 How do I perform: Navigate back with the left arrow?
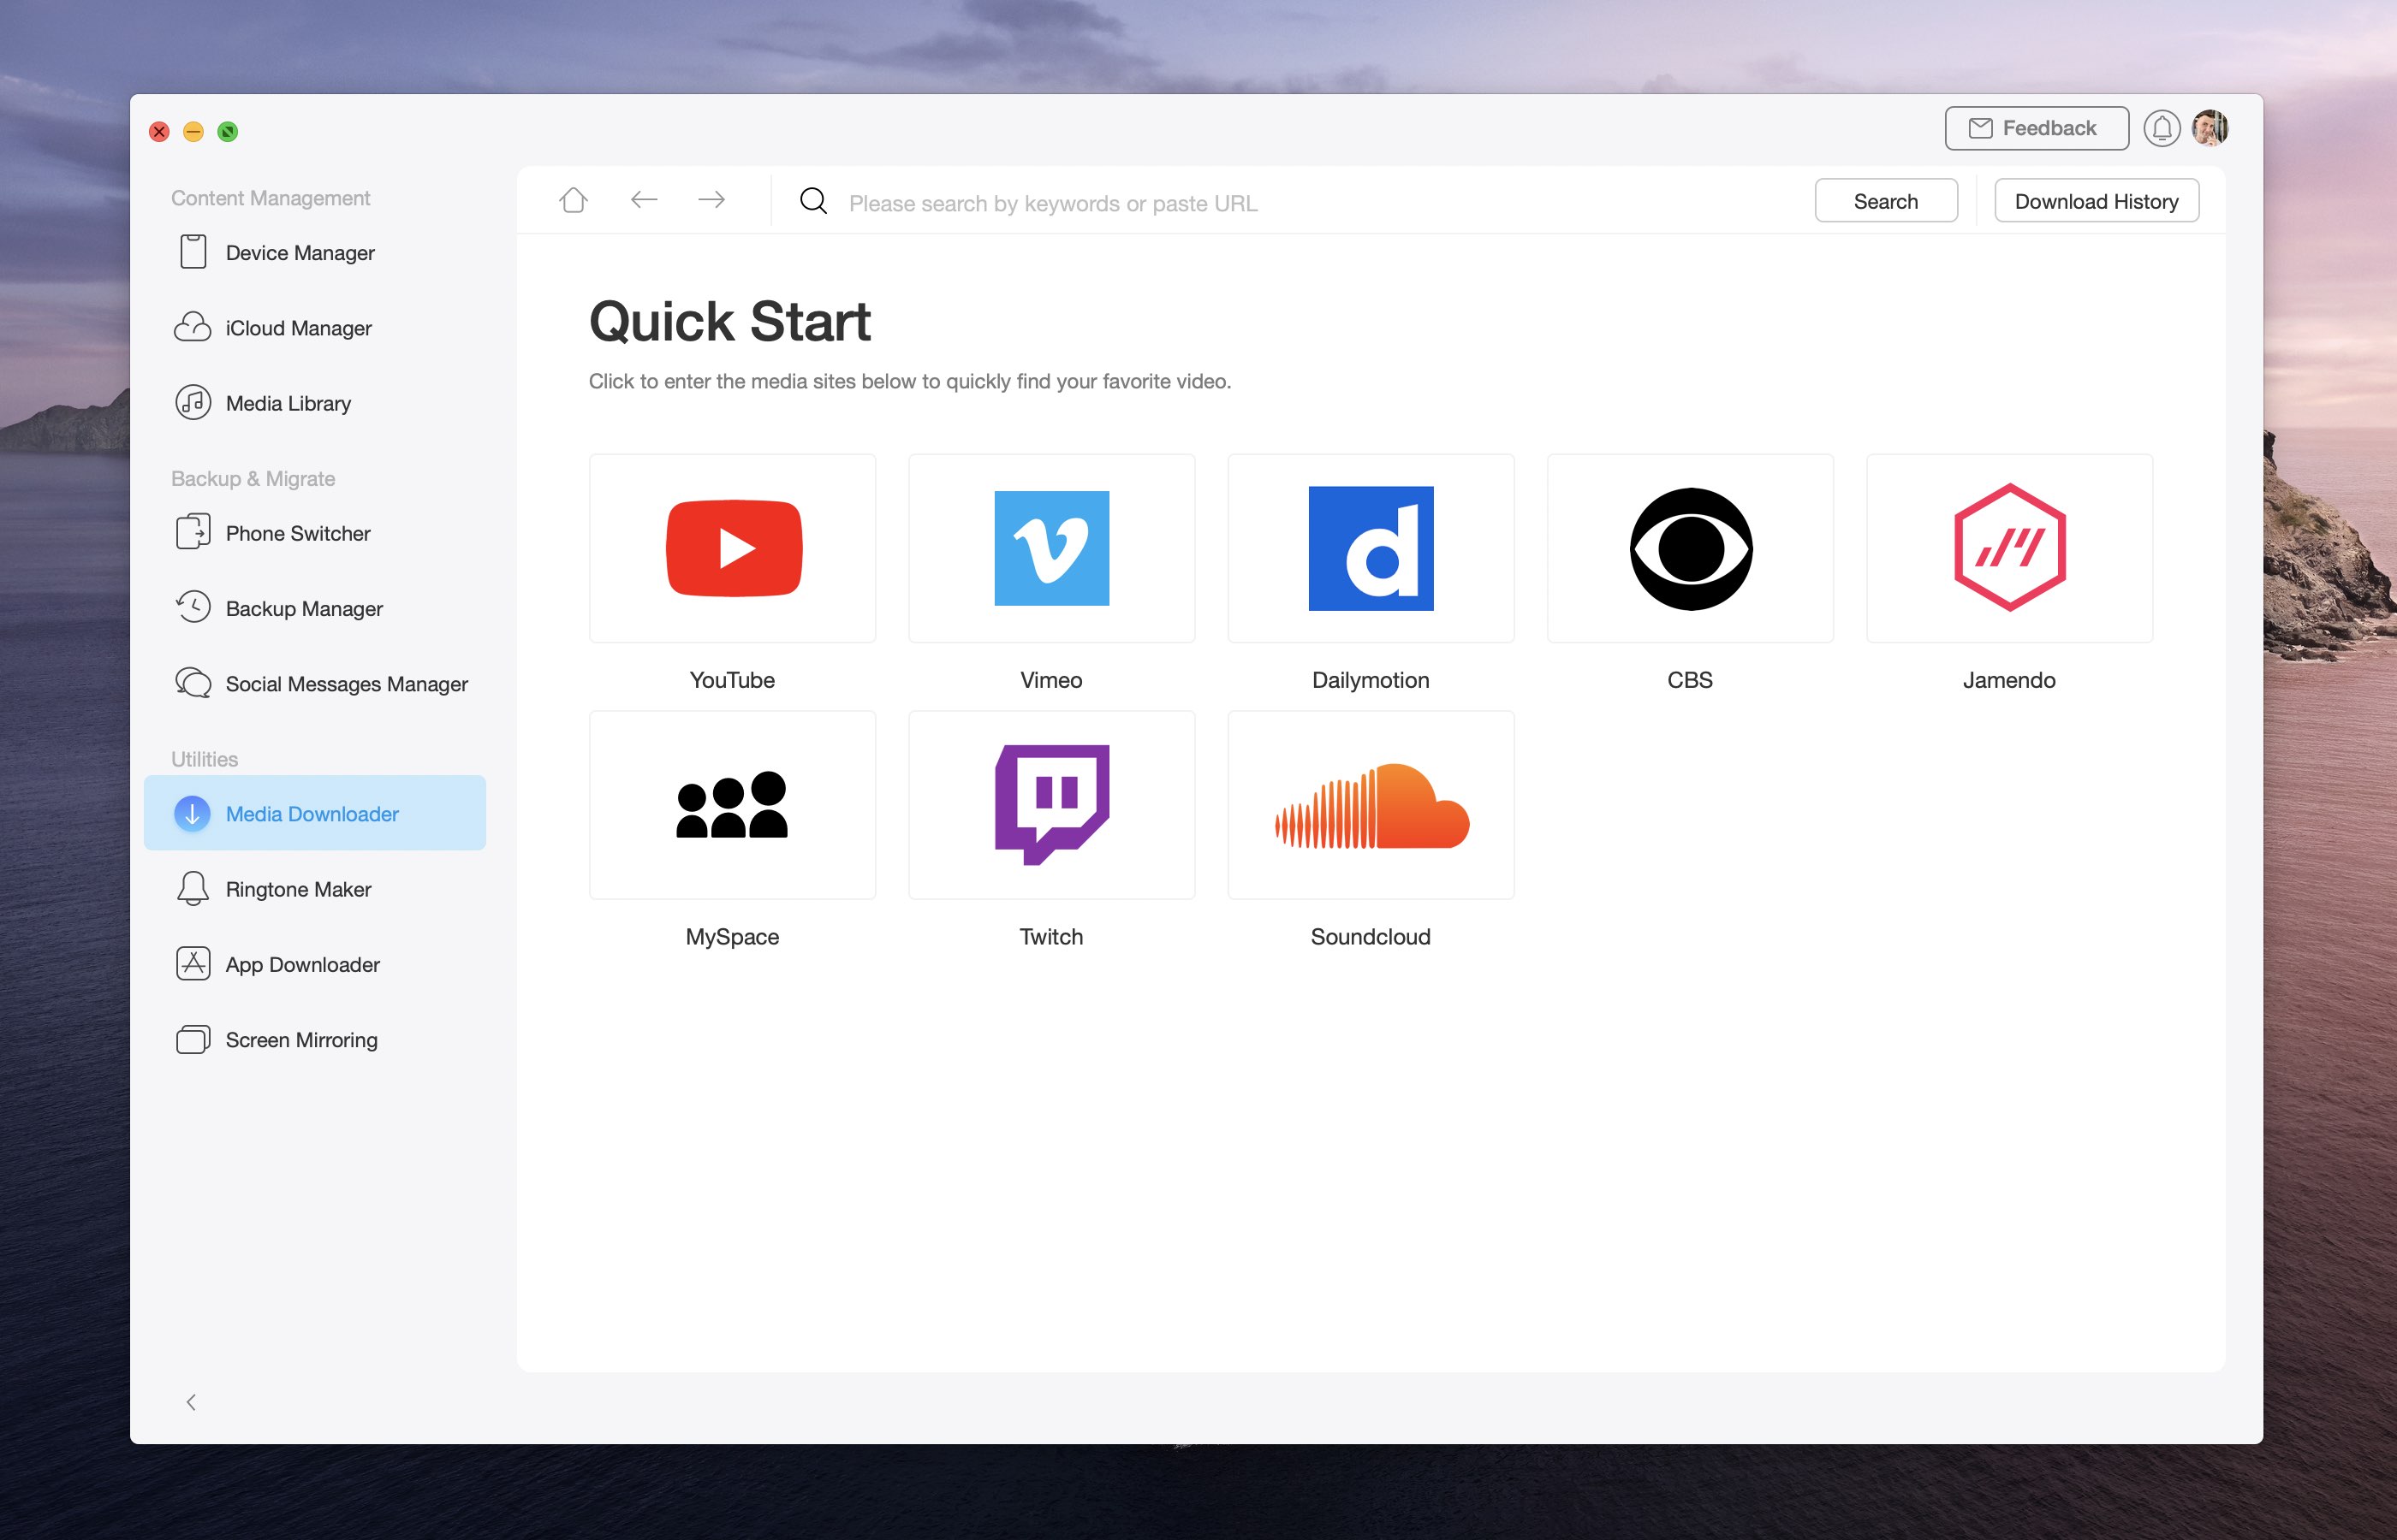tap(643, 200)
